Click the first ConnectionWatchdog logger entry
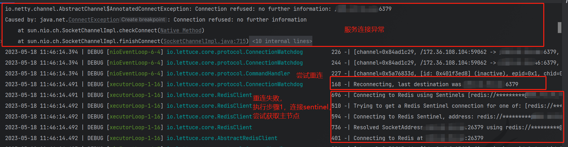 [235, 52]
